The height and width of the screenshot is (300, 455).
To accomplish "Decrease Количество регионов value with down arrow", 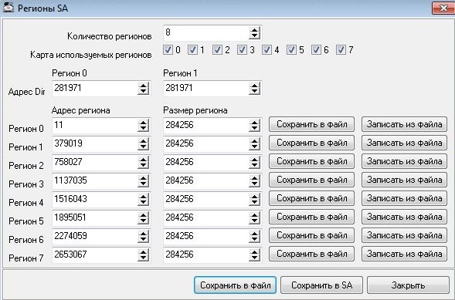I will click(254, 36).
